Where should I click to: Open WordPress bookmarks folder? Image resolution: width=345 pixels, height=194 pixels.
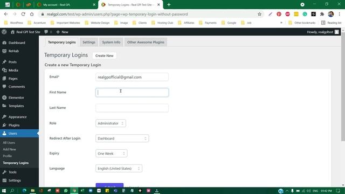(x=13, y=23)
